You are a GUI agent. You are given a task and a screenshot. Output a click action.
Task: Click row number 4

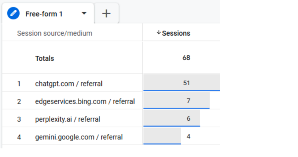(19, 137)
